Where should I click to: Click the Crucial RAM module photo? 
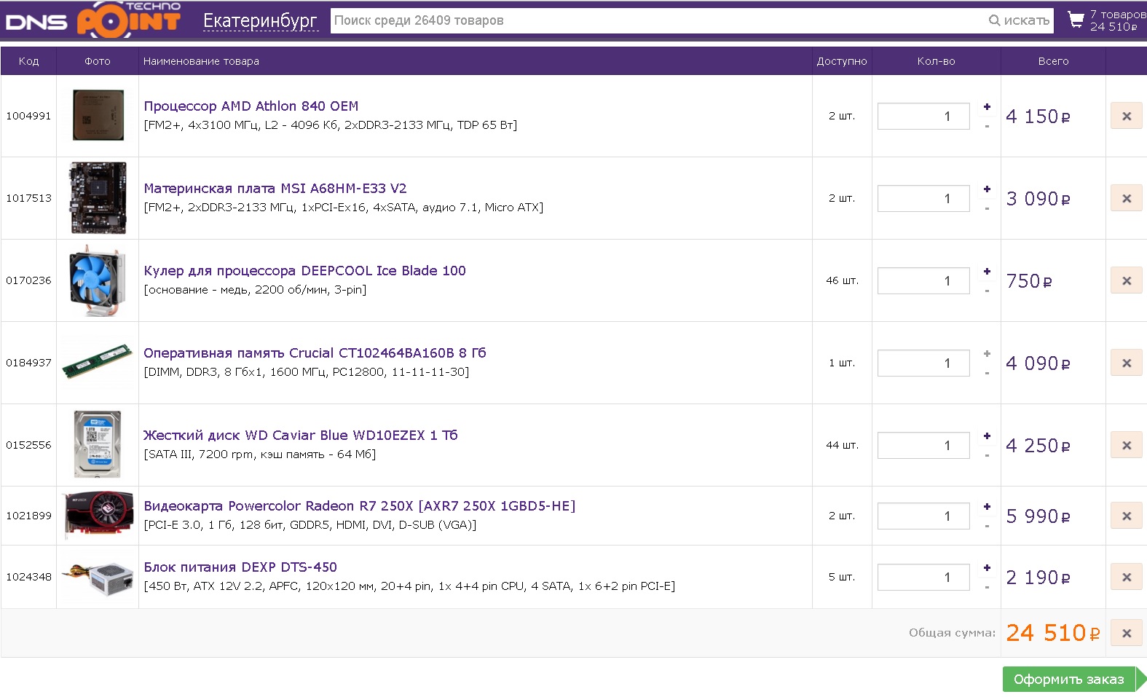point(98,361)
